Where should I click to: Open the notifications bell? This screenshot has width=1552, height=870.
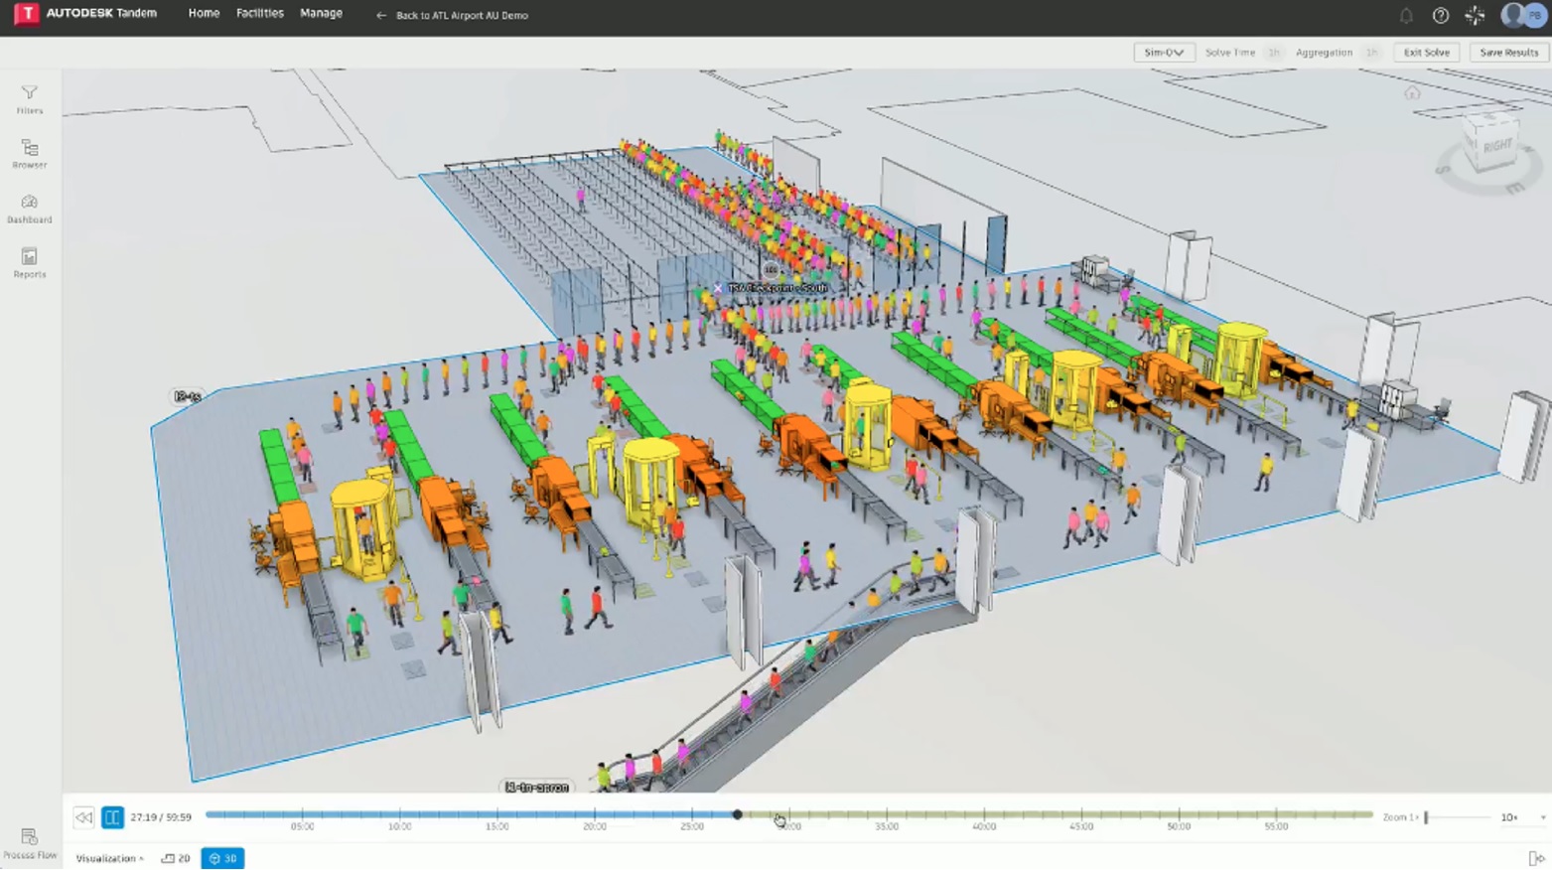tap(1406, 15)
